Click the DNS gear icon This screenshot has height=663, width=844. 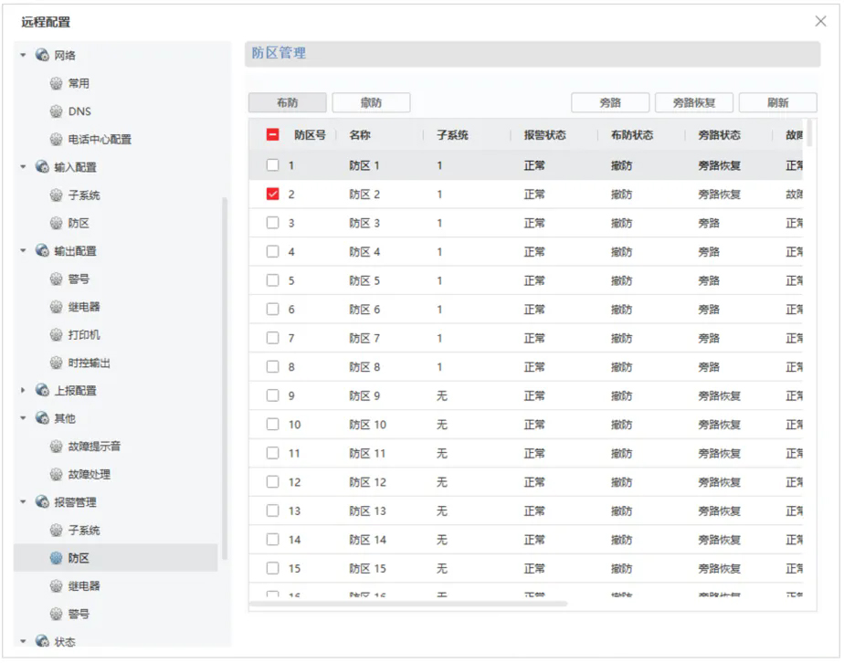pyautogui.click(x=57, y=111)
